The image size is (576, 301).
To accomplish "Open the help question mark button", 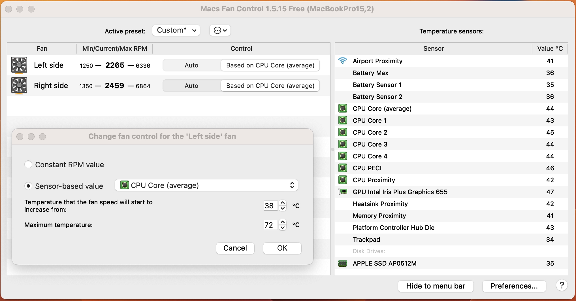I will point(562,285).
